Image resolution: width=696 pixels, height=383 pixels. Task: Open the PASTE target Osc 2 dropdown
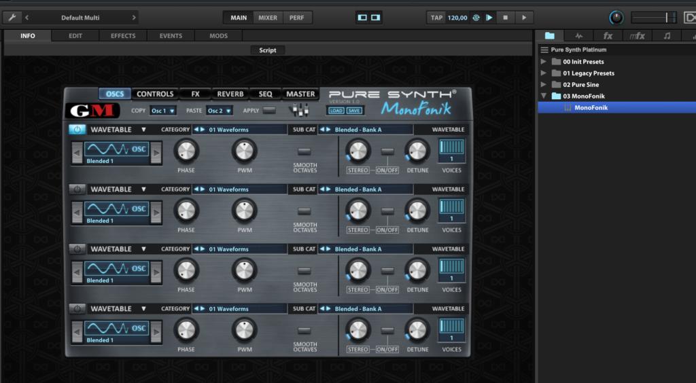click(220, 111)
